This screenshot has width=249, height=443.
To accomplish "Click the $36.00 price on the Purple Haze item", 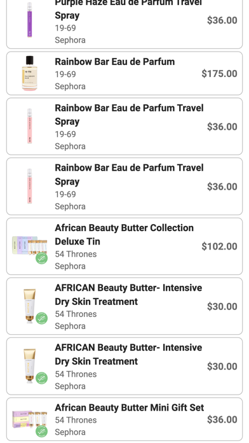I will tap(222, 20).
